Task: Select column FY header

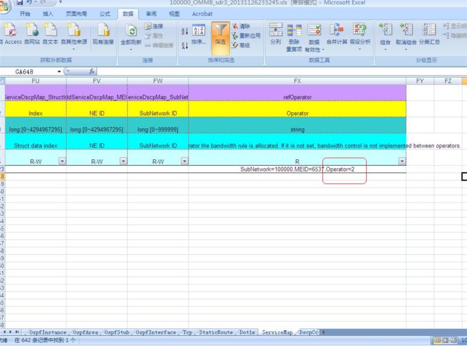Action: coord(420,81)
